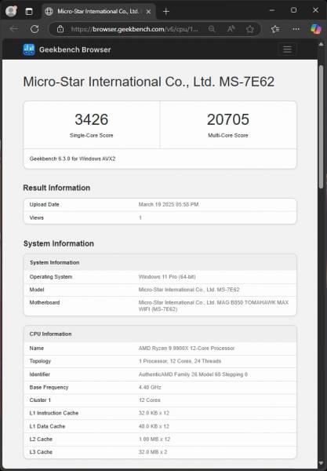Screen dimensions: 327x471
Task: Open Settings and more ellipsis menu
Action: click(296, 29)
